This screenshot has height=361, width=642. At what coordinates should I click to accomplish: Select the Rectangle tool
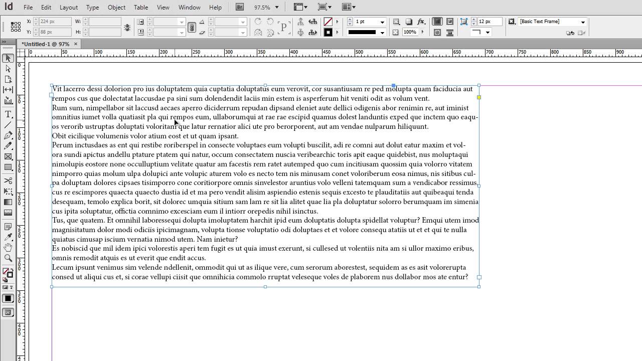point(8,167)
